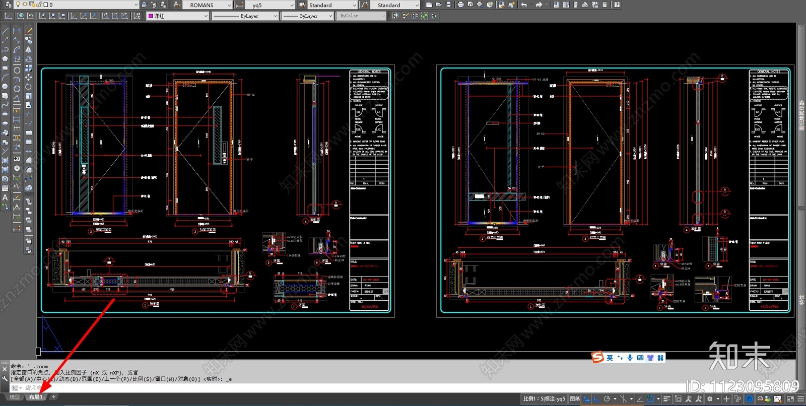Image resolution: width=806 pixels, height=406 pixels.
Task: Click the Table Style icon beside Standard
Action: (x=302, y=5)
